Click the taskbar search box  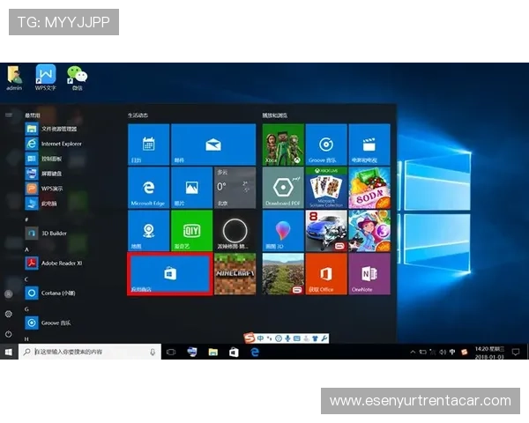click(90, 352)
